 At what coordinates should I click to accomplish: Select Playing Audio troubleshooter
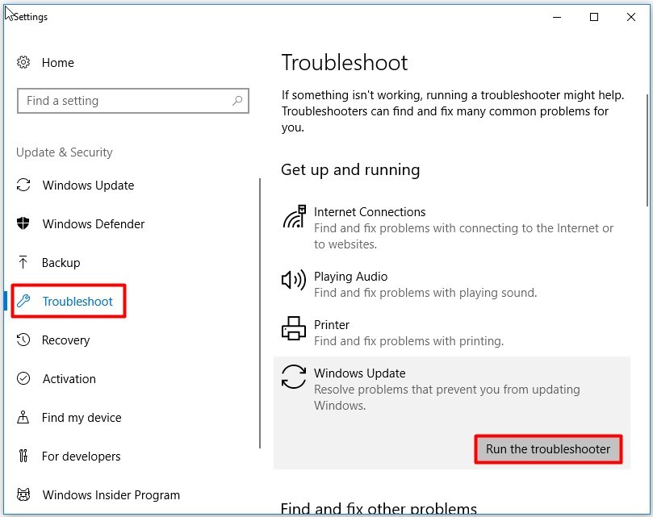pyautogui.click(x=350, y=277)
